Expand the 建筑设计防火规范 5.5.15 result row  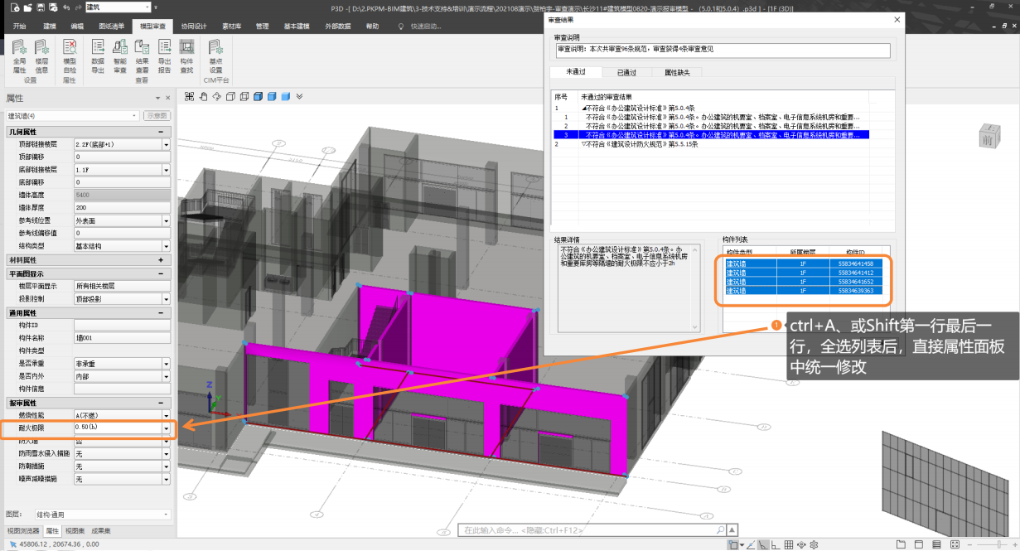point(583,144)
